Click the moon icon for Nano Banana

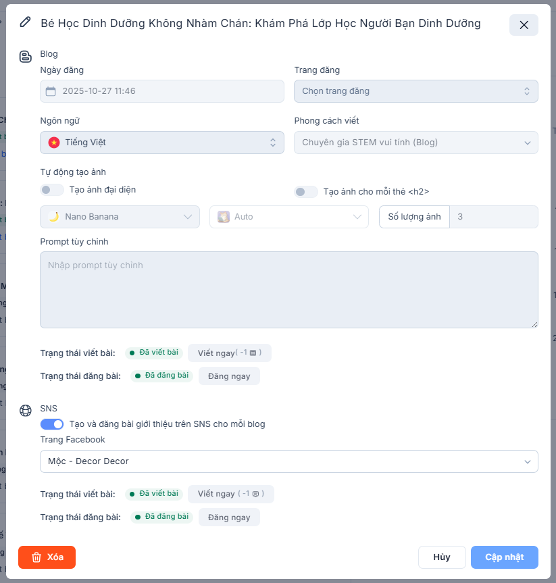(54, 217)
